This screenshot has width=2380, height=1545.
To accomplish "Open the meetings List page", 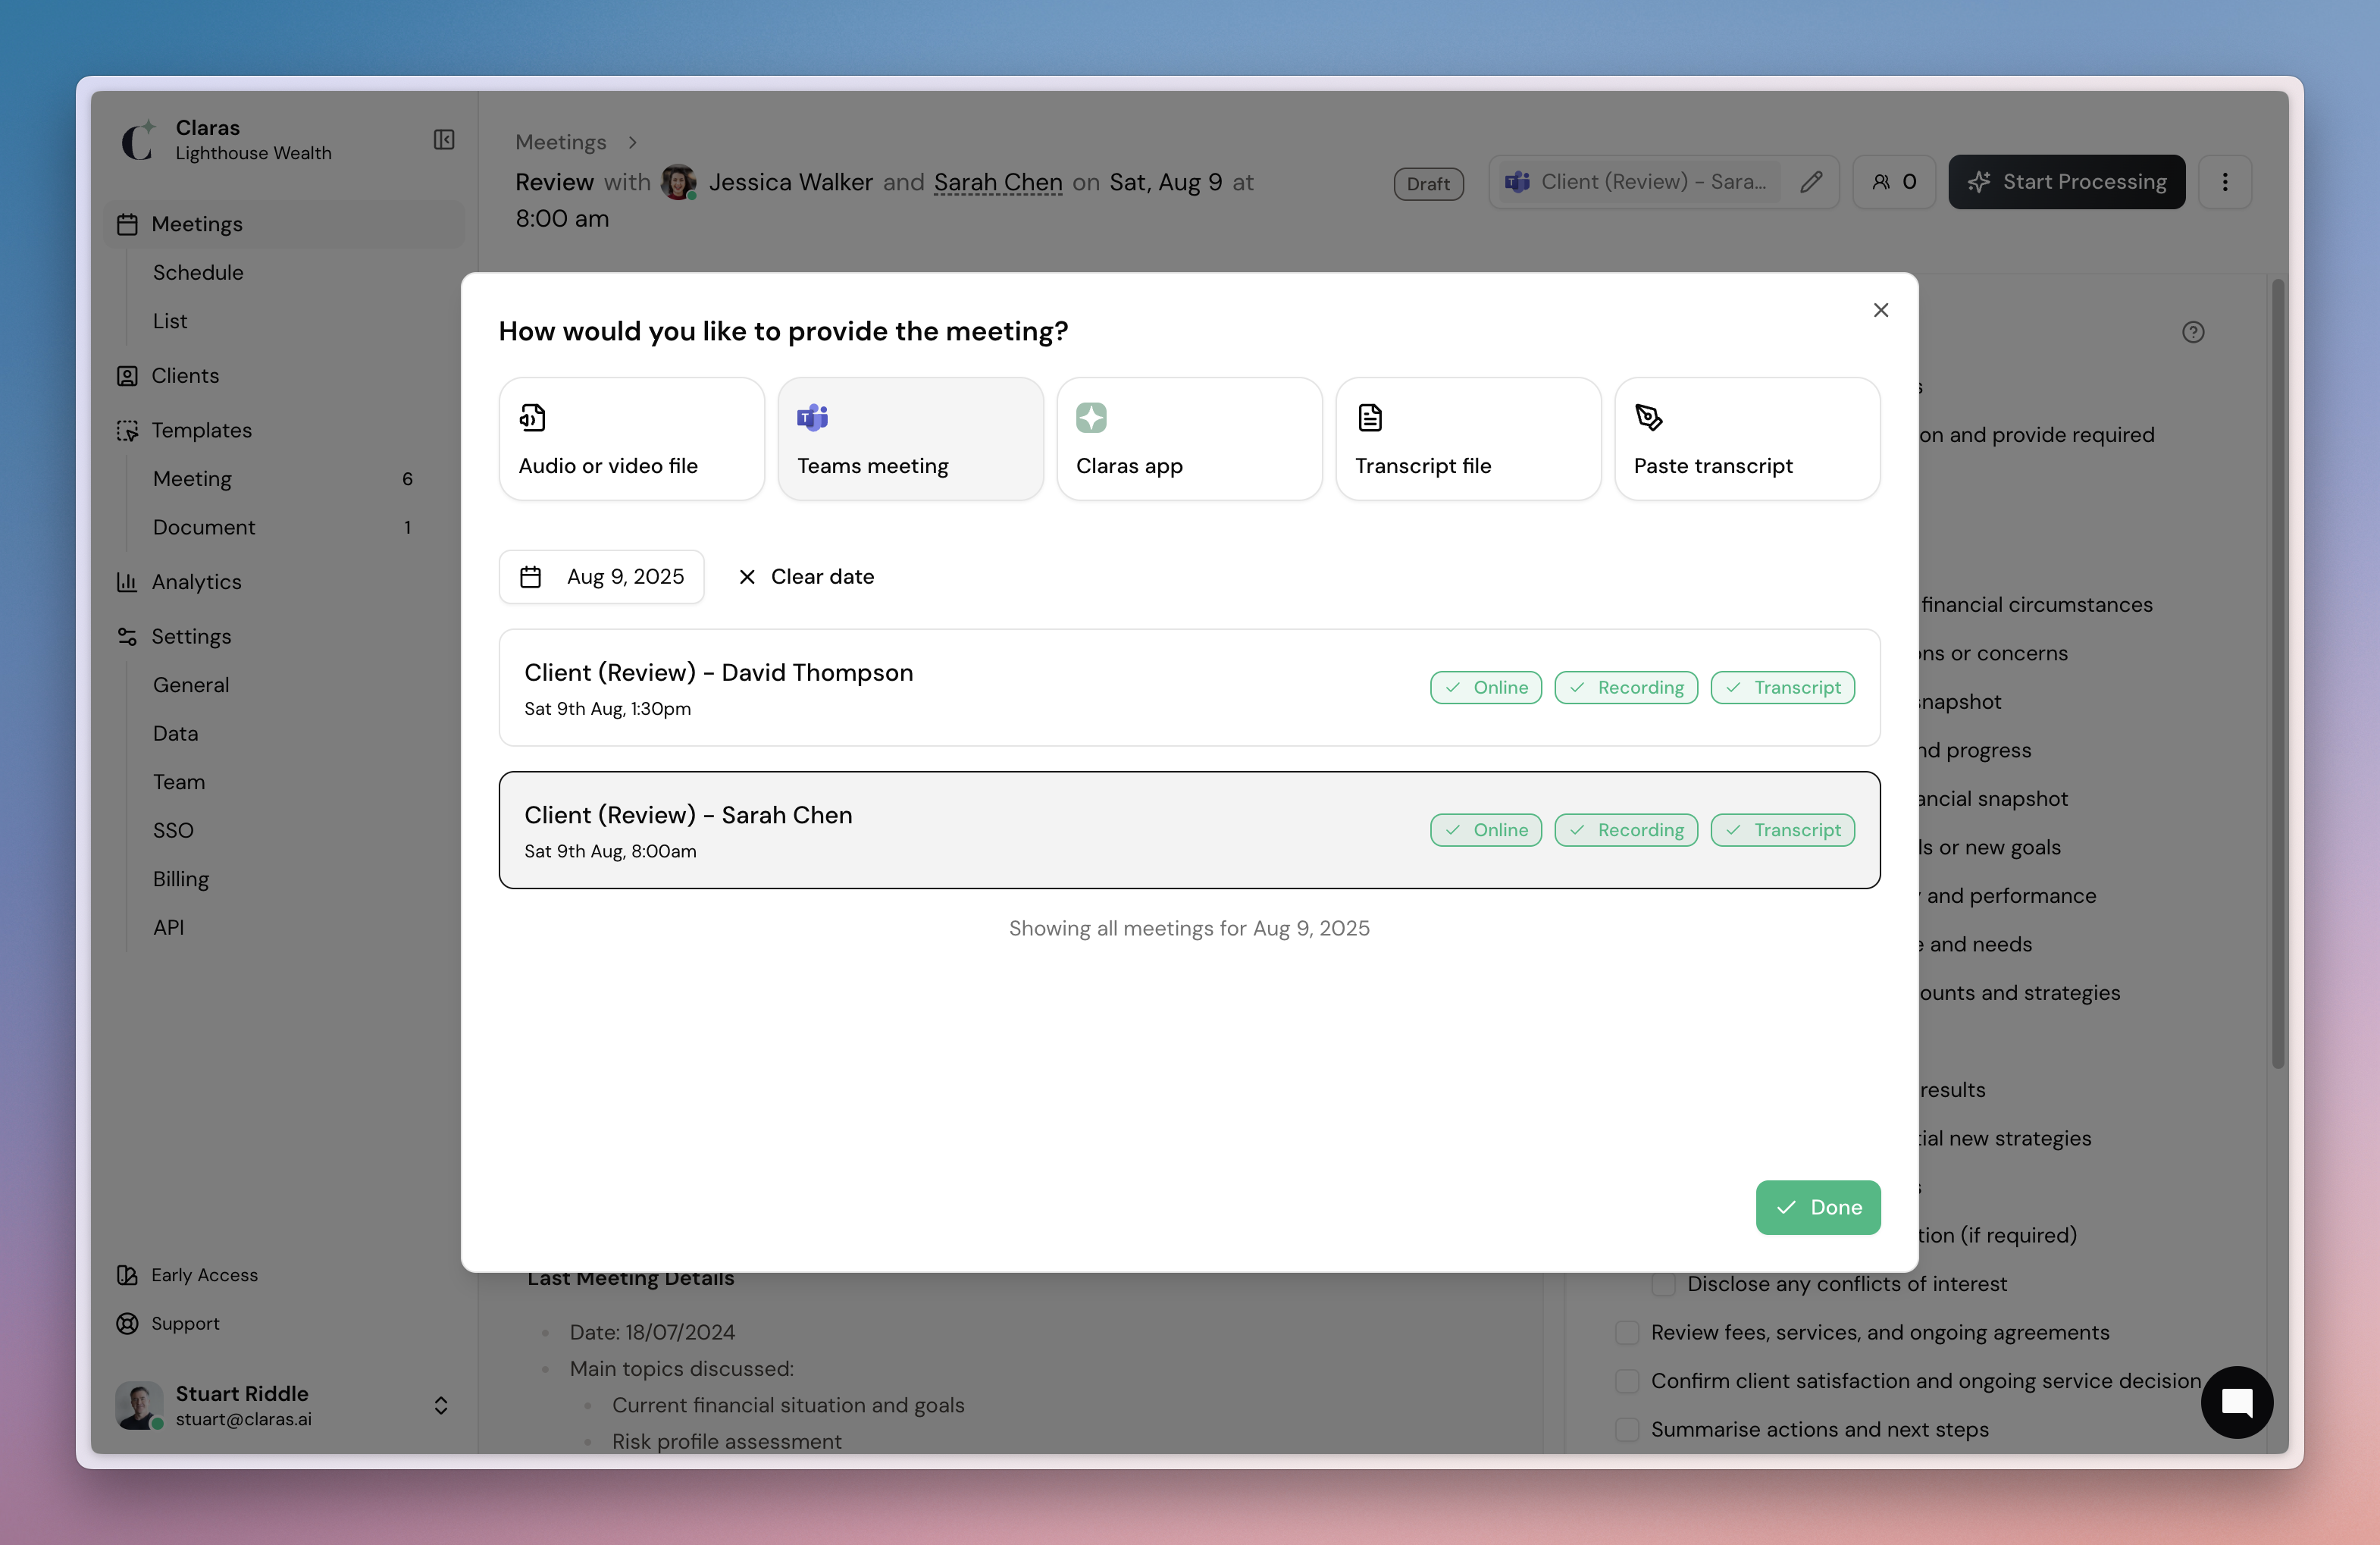I will click(170, 321).
